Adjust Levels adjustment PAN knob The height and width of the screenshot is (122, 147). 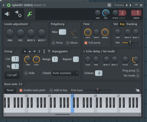point(10,33)
